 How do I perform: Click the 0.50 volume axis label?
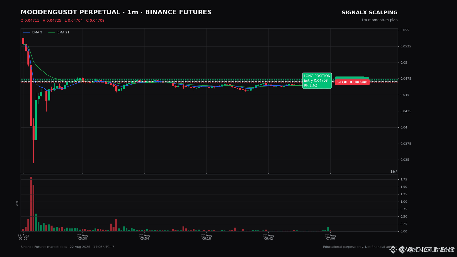[404, 217]
